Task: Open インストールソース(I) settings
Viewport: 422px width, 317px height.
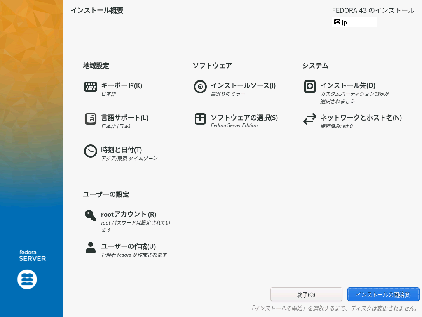Action: click(243, 85)
